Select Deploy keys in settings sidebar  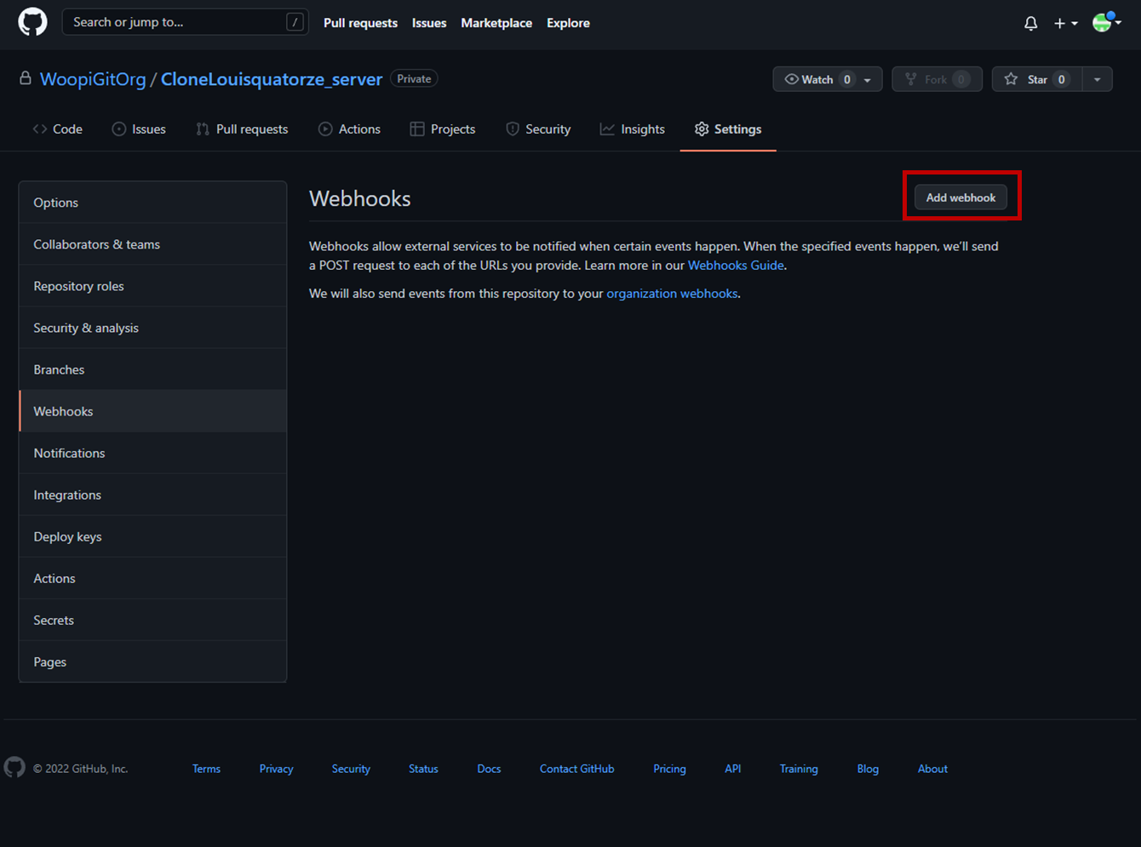click(x=152, y=536)
